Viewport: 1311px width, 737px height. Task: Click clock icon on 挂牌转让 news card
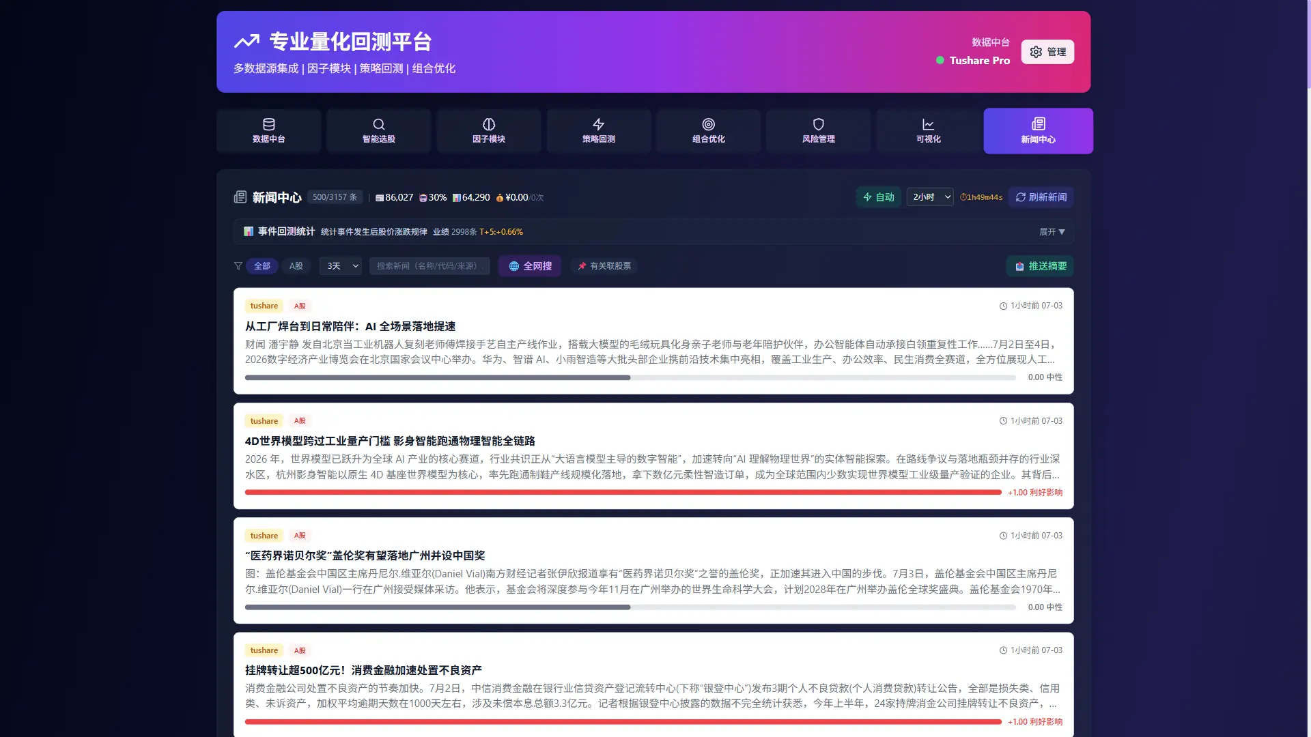coord(1003,650)
